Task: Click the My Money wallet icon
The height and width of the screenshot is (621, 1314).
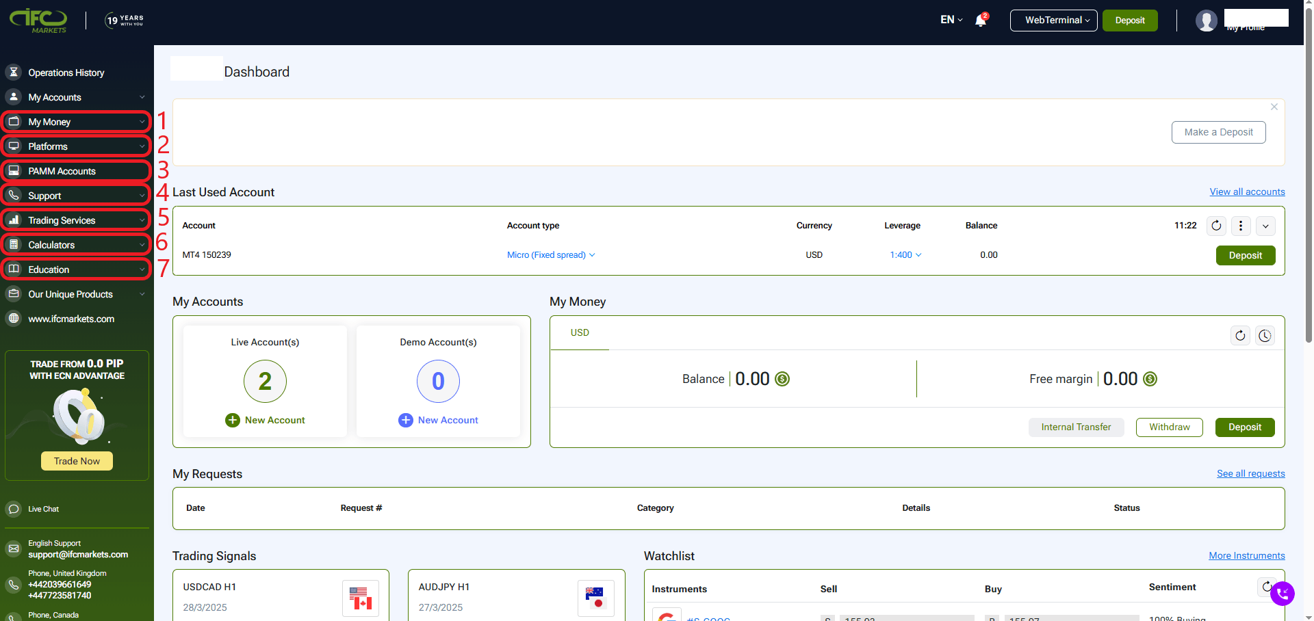Action: coord(14,121)
